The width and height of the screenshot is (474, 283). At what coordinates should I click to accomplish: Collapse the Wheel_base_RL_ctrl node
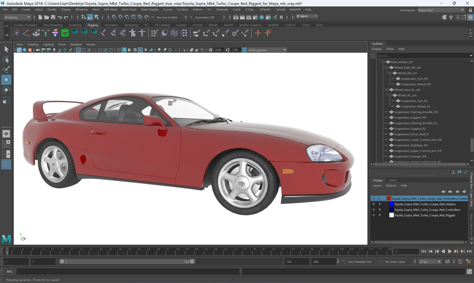tap(387, 90)
